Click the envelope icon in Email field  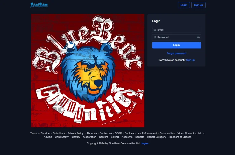click(x=155, y=30)
